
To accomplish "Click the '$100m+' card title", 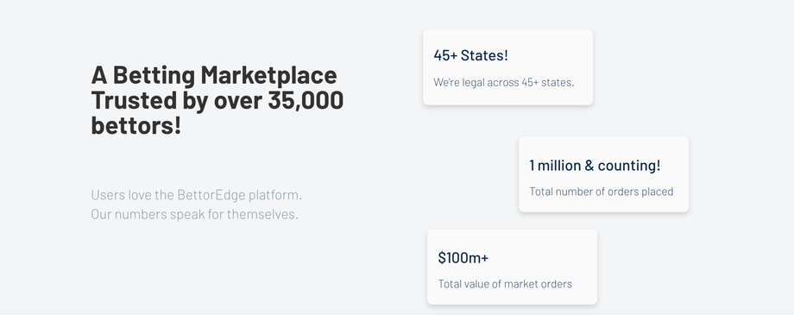I will click(463, 258).
